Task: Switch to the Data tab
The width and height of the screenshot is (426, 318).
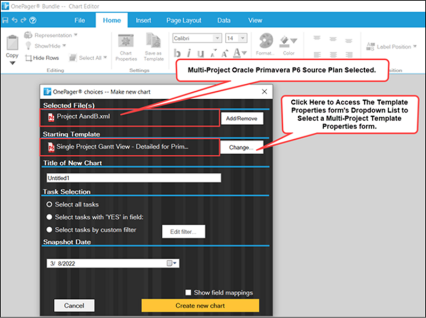Action: tap(224, 20)
